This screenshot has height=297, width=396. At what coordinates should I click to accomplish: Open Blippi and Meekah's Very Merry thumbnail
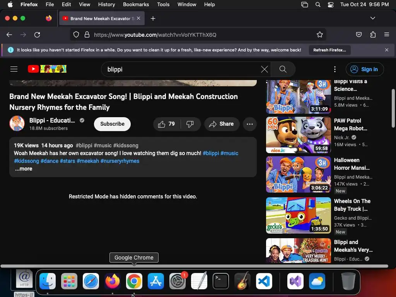(x=298, y=251)
